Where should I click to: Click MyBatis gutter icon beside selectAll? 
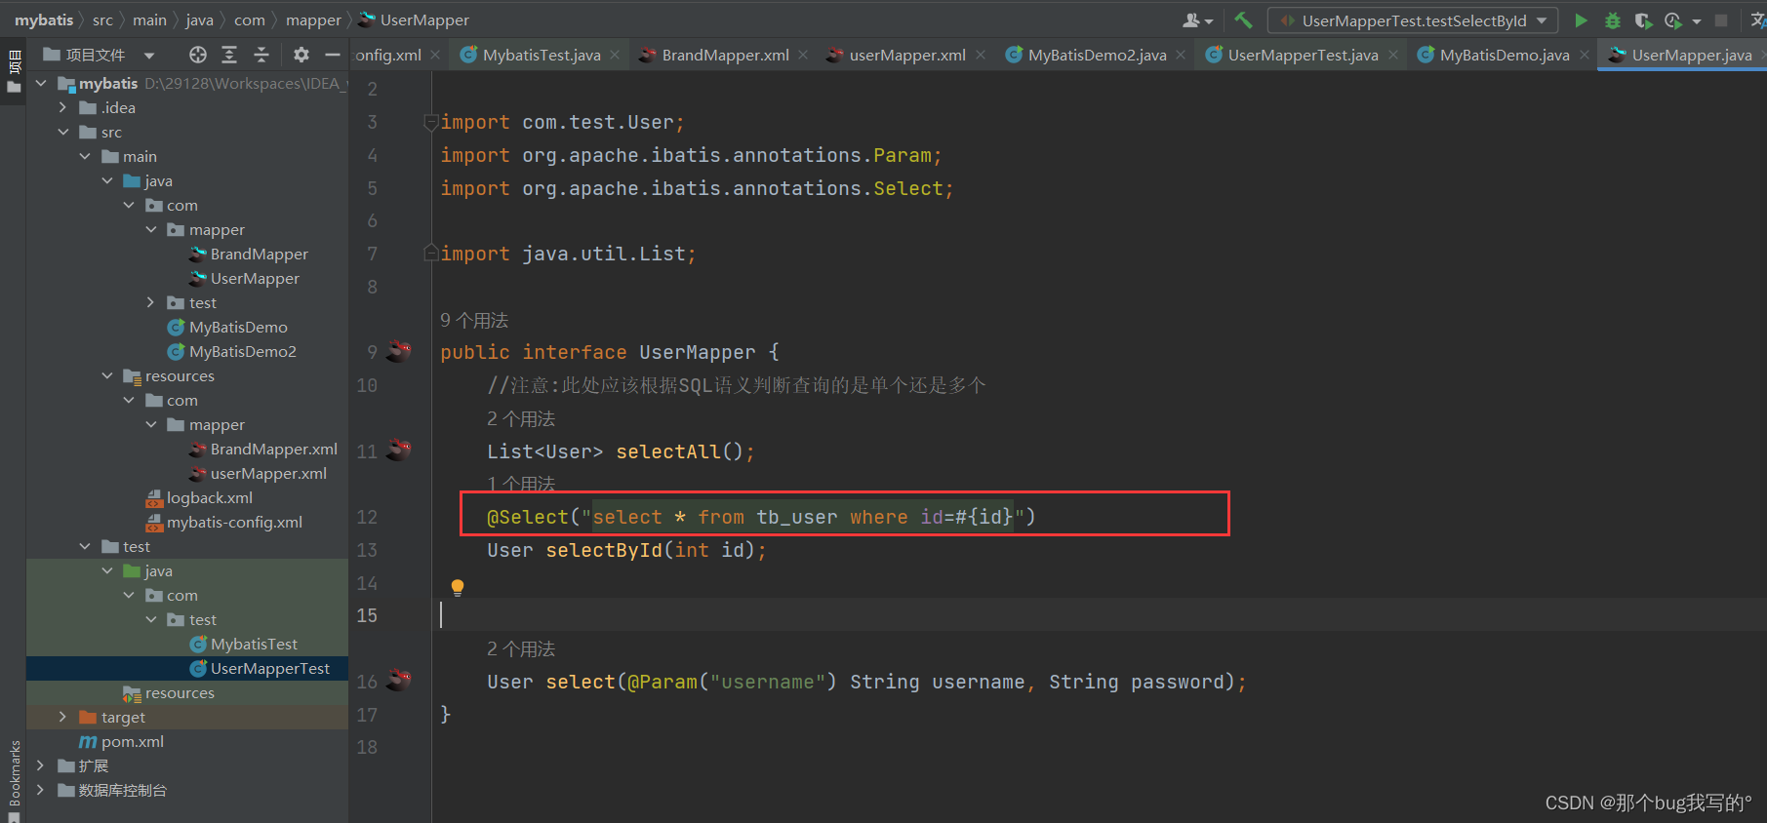(x=399, y=451)
